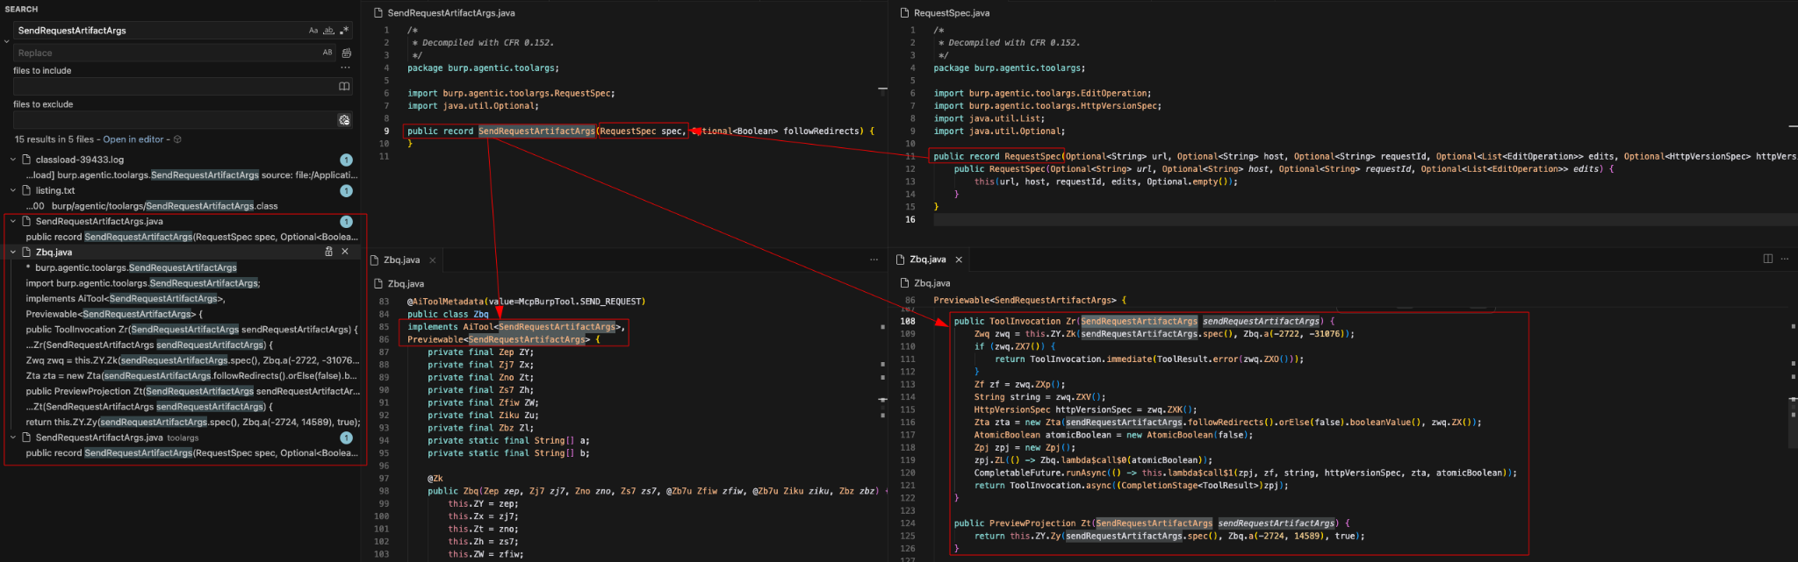The image size is (1798, 562).
Task: Toggle Match Case in search box
Action: coord(313,31)
